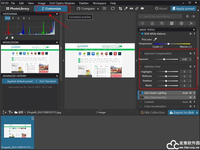Viewport: 200px width, 150px height.
Task: Disable the DxO Smart Lighting correction
Action: click(142, 93)
